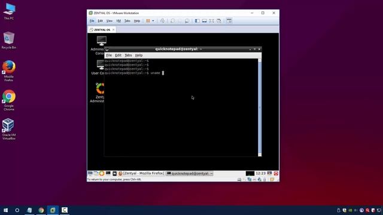Launch Google Chrome from desktop

point(9,100)
